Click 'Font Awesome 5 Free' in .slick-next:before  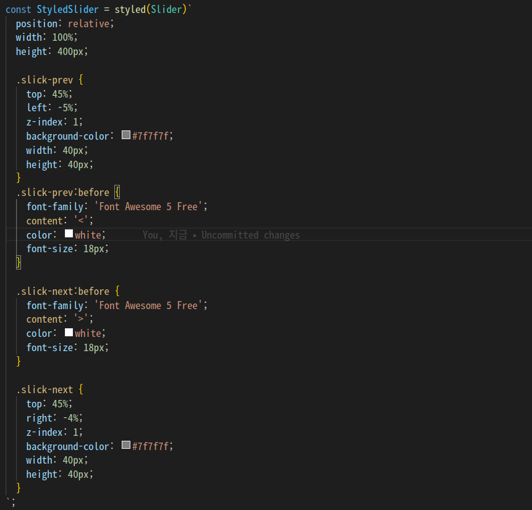point(148,305)
